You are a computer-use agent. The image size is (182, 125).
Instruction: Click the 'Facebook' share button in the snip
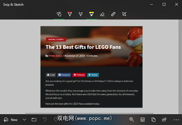(64, 75)
